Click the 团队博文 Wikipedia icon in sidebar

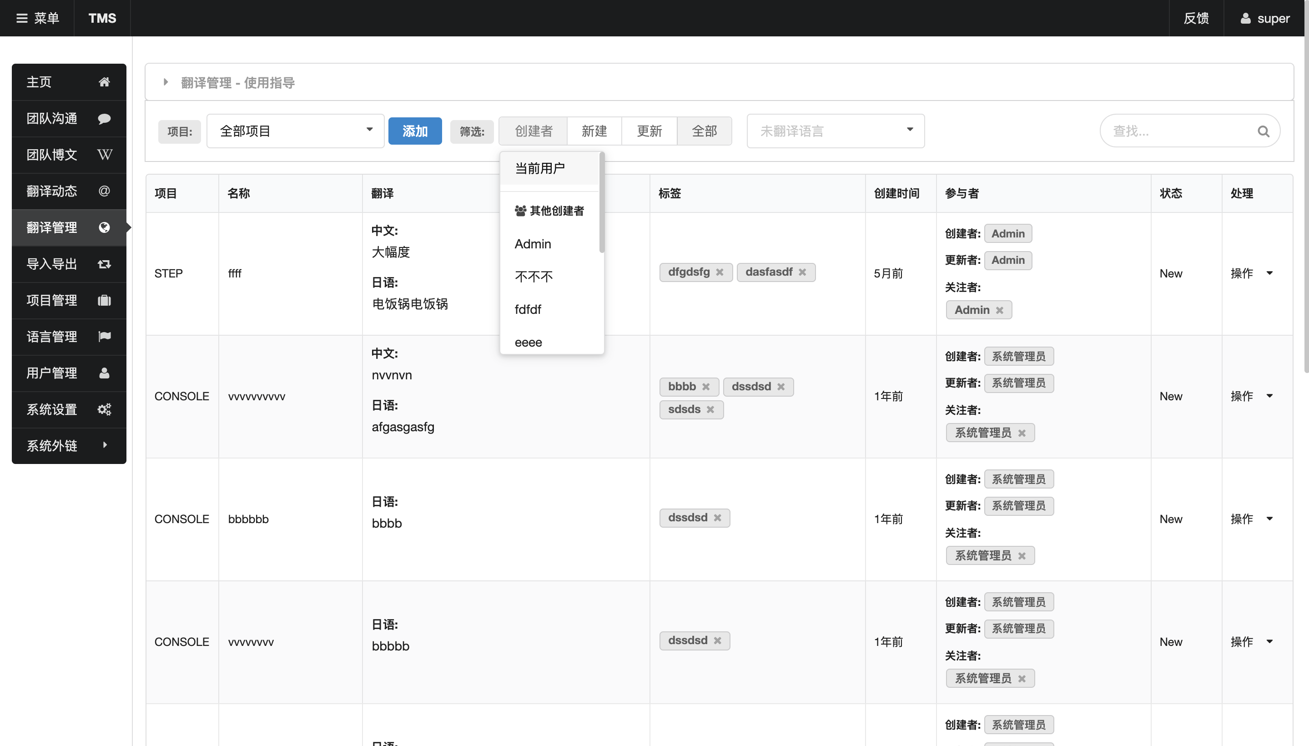(105, 155)
